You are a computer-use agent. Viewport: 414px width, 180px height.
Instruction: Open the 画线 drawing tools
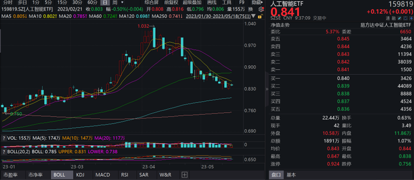[x=212, y=2]
